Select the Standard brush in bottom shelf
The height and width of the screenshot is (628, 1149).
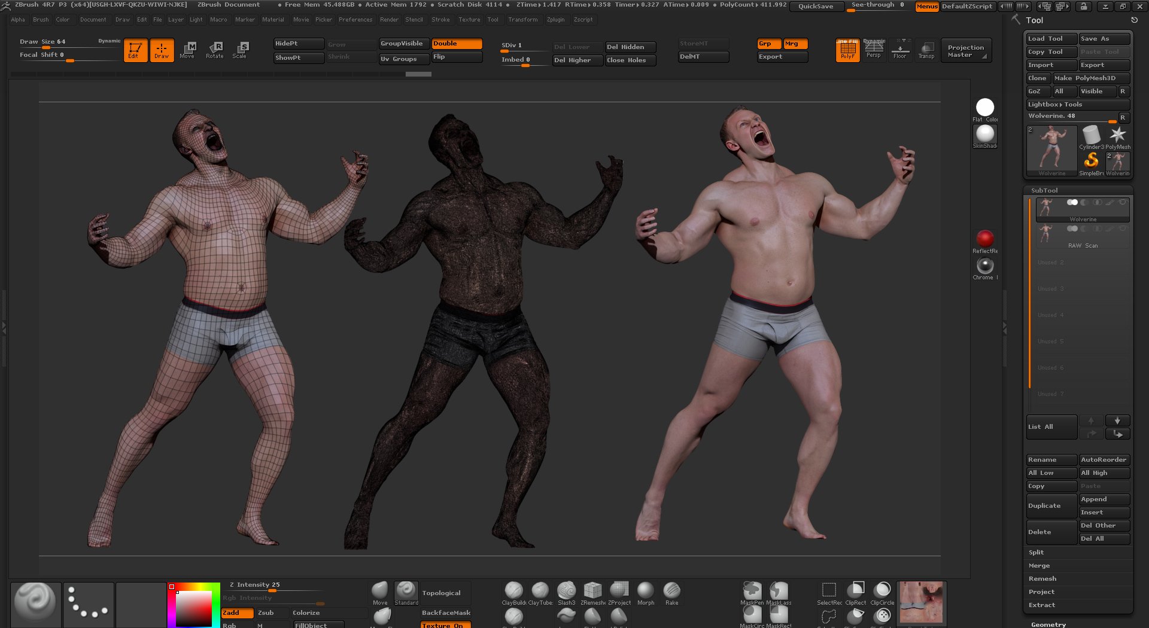point(406,593)
